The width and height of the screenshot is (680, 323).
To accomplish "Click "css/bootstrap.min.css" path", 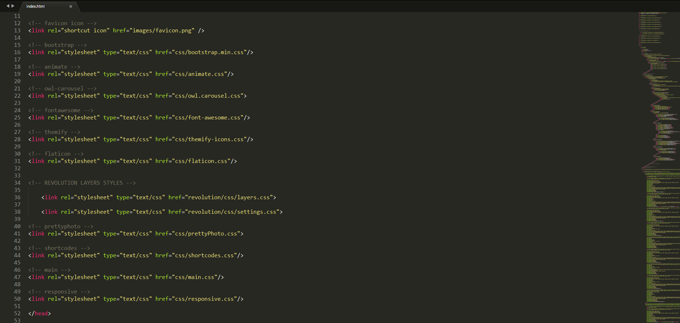I will click(x=208, y=52).
